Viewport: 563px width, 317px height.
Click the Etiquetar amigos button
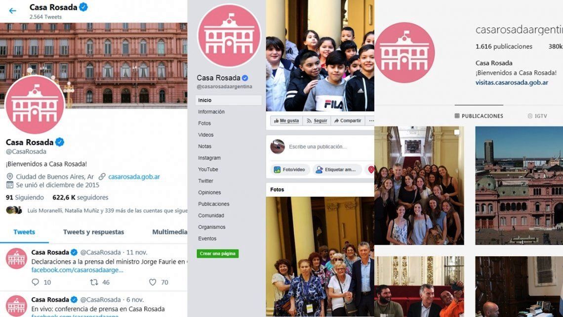click(337, 170)
